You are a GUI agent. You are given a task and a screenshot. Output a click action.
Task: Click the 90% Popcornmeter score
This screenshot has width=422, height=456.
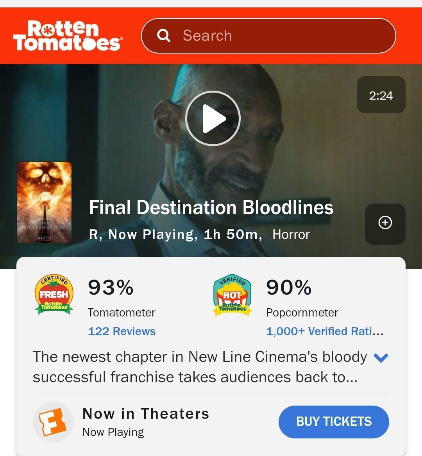tap(289, 287)
